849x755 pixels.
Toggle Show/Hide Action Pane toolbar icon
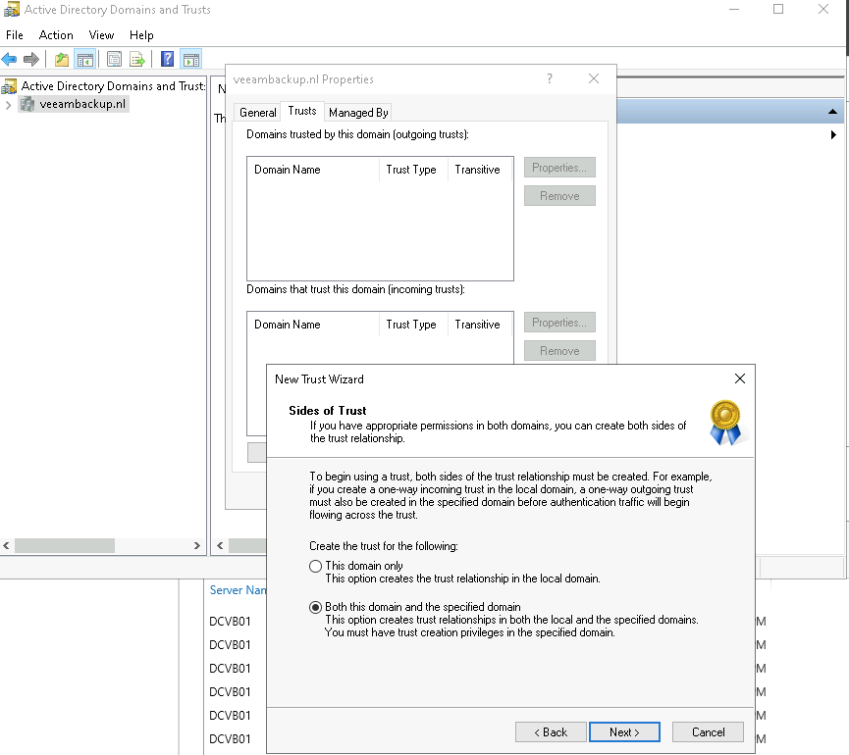(x=191, y=60)
